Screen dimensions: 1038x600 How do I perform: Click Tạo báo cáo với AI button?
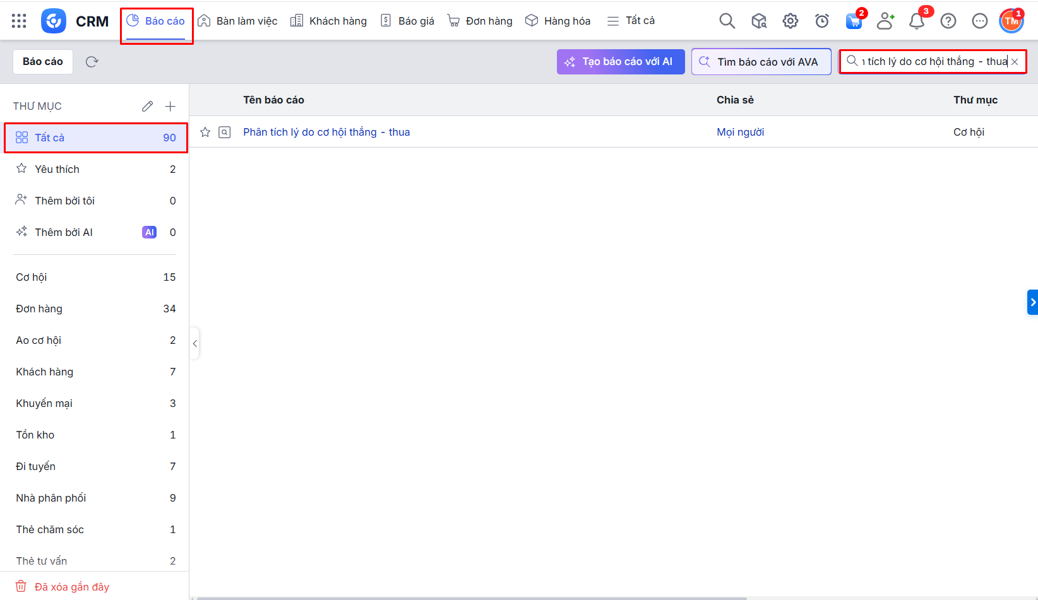(621, 62)
